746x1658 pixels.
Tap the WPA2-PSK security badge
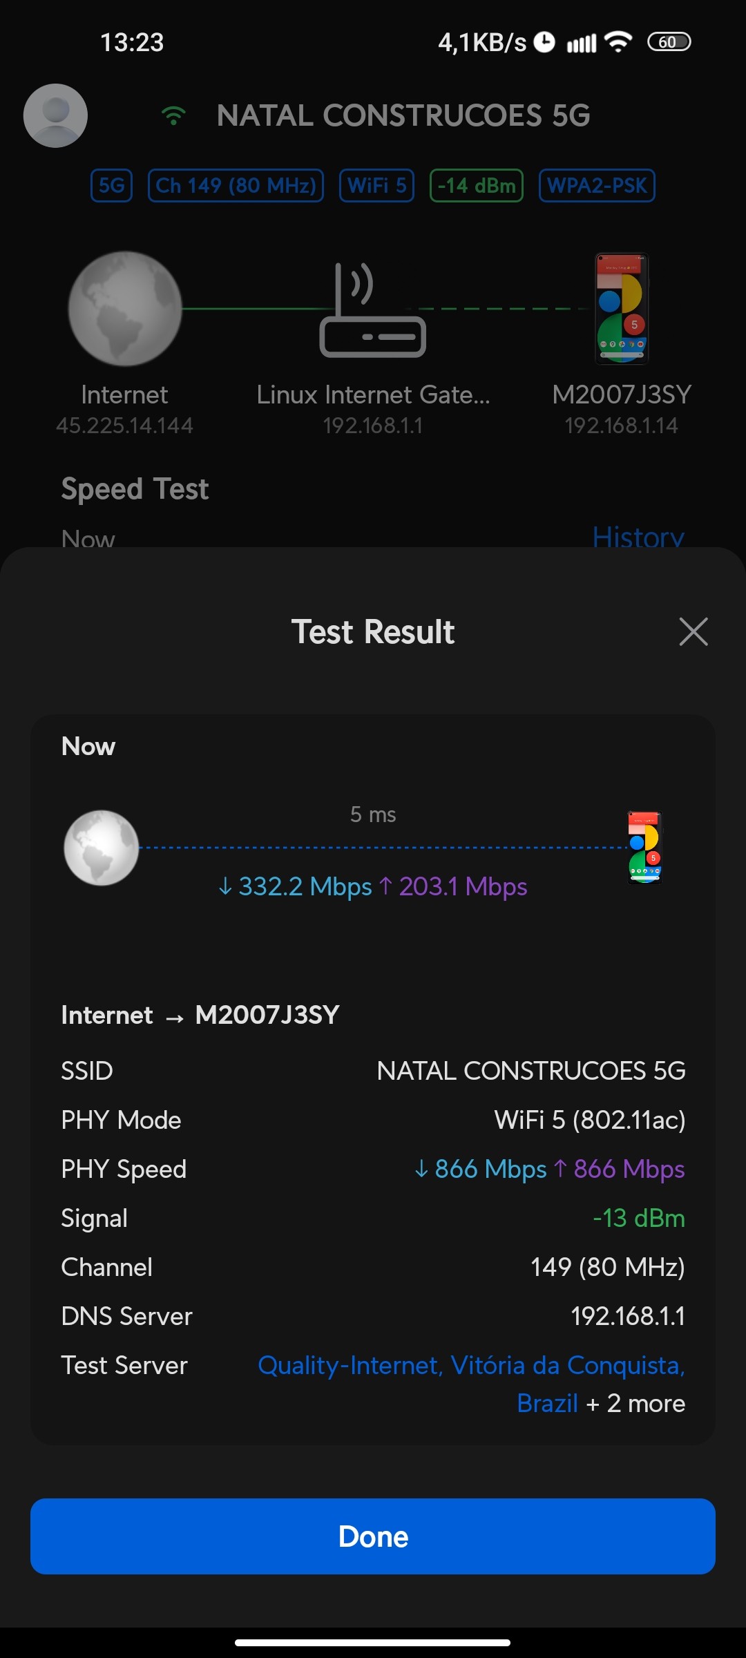597,185
